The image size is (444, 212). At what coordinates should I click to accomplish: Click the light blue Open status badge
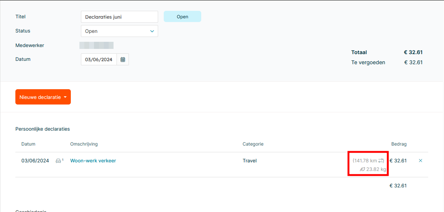(x=182, y=16)
